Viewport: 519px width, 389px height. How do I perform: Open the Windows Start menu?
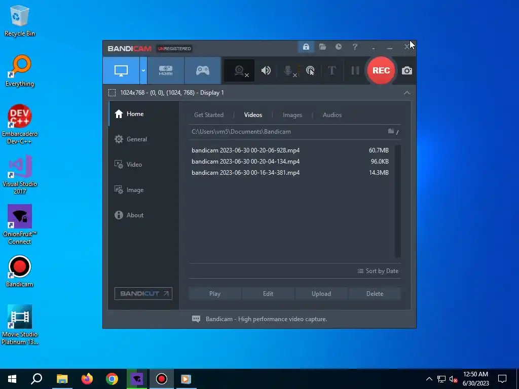coord(12,379)
